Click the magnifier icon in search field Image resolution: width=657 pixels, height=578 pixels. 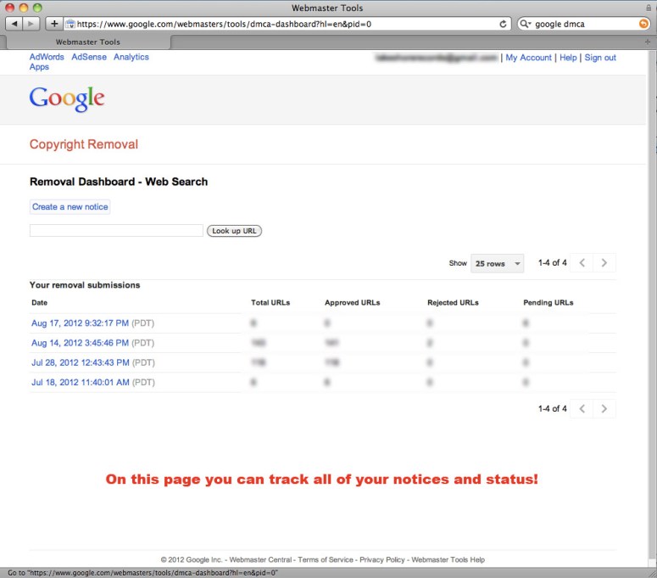pos(527,24)
